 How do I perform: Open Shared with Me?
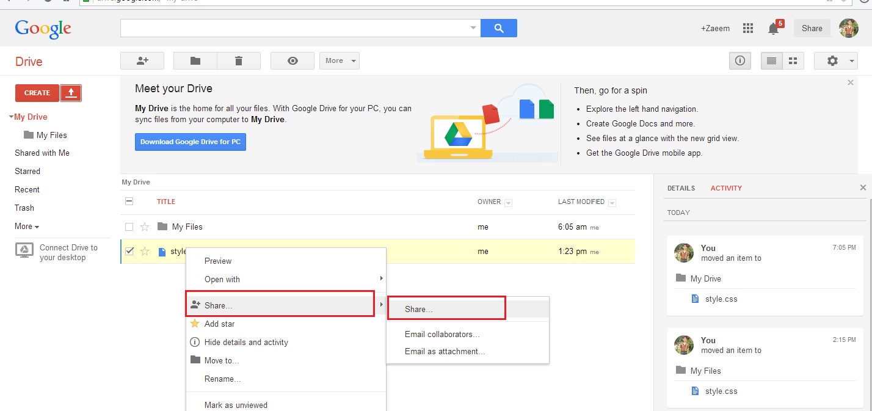click(x=42, y=153)
